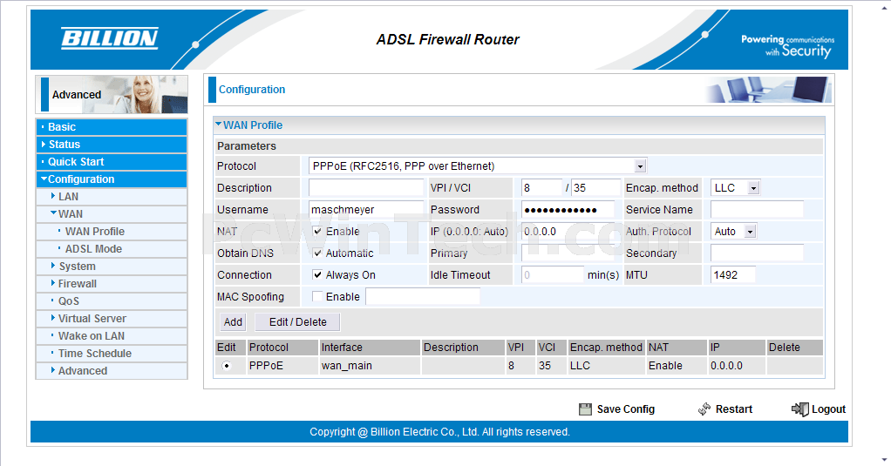Click the Edit / Delete button
The width and height of the screenshot is (891, 466).
point(297,322)
